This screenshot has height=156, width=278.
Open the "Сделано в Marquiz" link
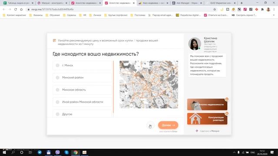208,131
